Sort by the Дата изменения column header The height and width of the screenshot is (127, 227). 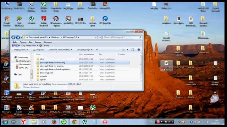pos(86,54)
